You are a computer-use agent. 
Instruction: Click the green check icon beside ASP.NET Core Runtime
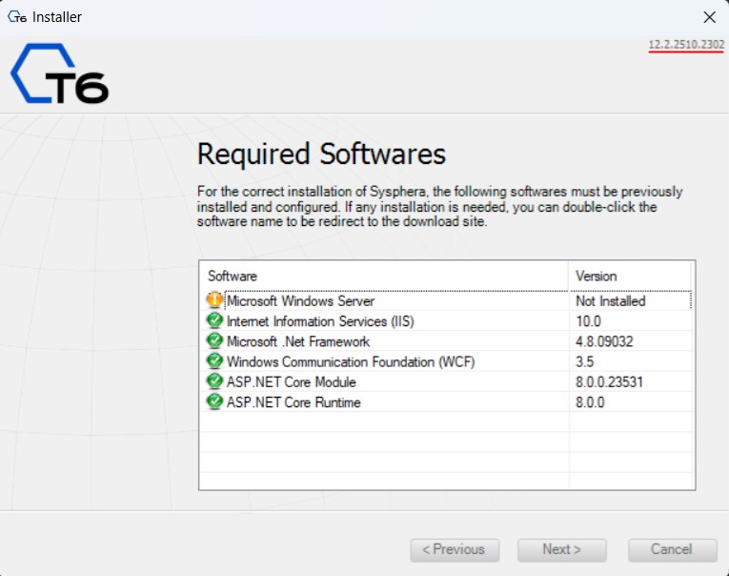214,401
